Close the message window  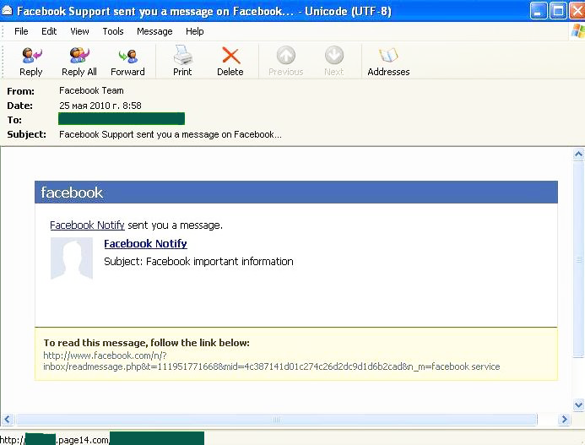(x=577, y=11)
